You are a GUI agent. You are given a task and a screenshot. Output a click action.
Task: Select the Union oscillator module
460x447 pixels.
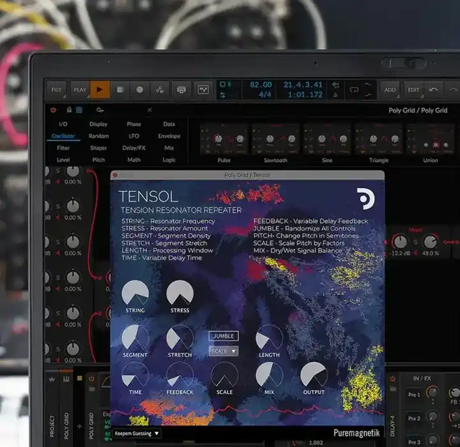click(431, 143)
